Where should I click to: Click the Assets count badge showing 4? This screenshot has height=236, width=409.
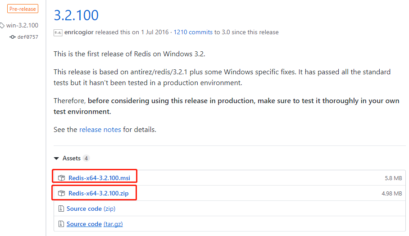pyautogui.click(x=86, y=159)
